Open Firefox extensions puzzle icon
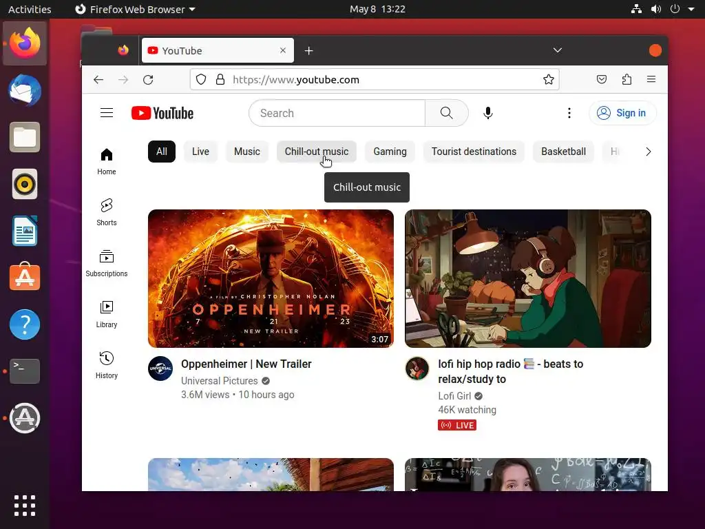Screen dimensions: 705x529 (x=627, y=80)
